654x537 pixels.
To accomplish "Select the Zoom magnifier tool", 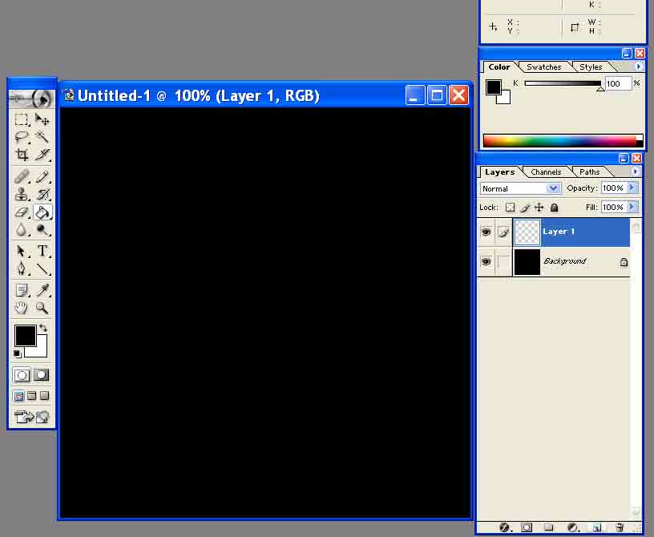I will (42, 308).
